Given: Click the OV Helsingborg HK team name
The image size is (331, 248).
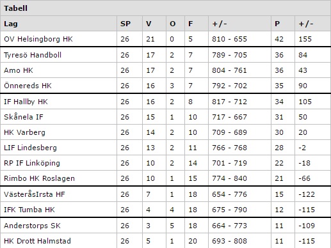Looking at the screenshot, I should coord(38,39).
